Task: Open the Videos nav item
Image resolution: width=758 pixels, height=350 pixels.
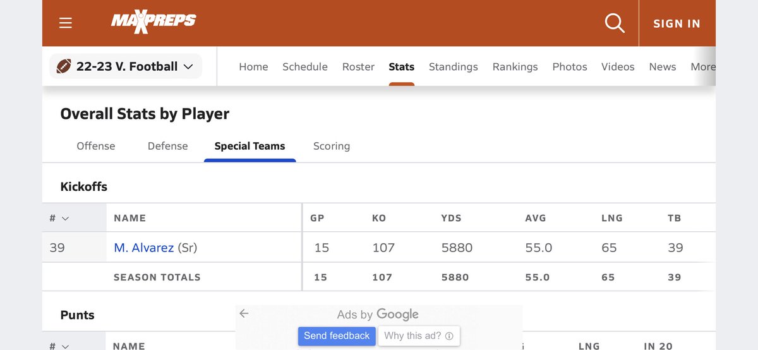Action: tap(618, 66)
